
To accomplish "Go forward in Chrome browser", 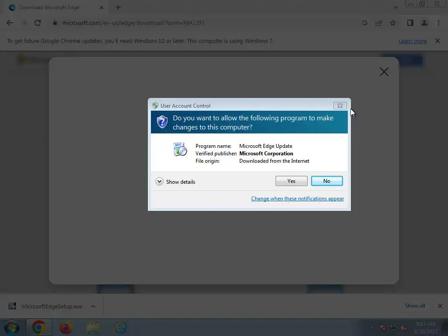I will click(24, 23).
